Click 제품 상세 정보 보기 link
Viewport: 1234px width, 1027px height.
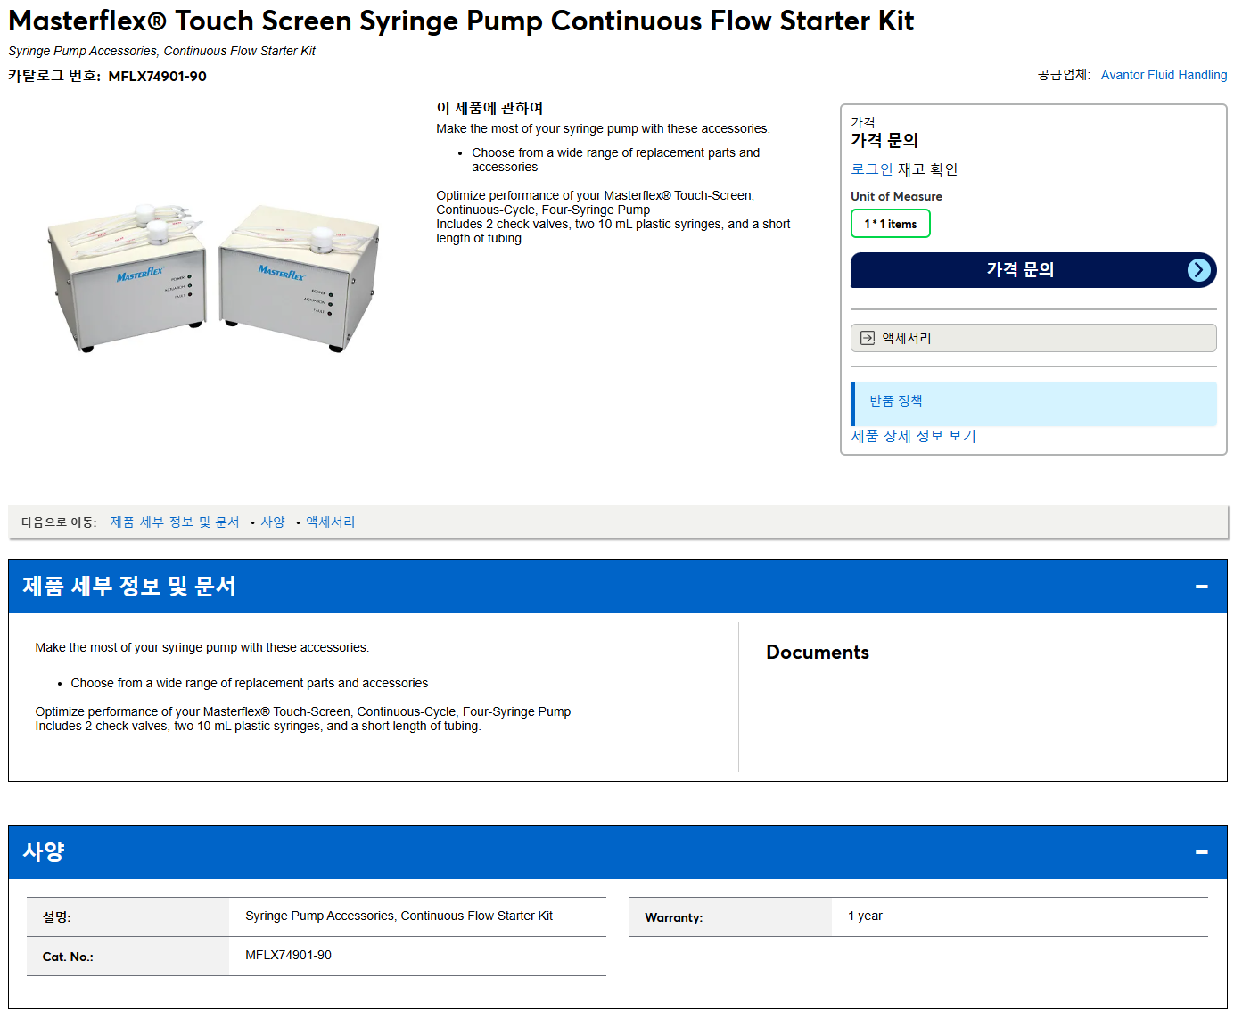(x=913, y=436)
